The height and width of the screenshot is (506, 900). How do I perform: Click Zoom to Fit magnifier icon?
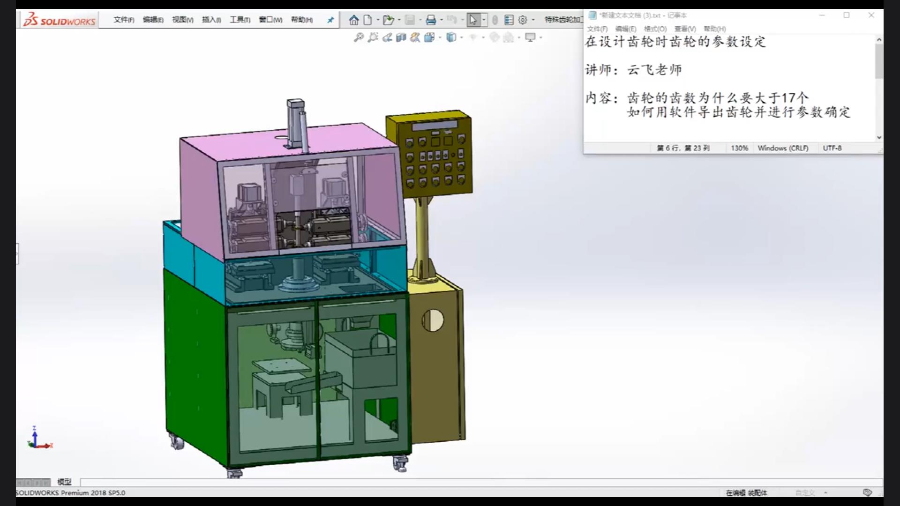coord(359,37)
